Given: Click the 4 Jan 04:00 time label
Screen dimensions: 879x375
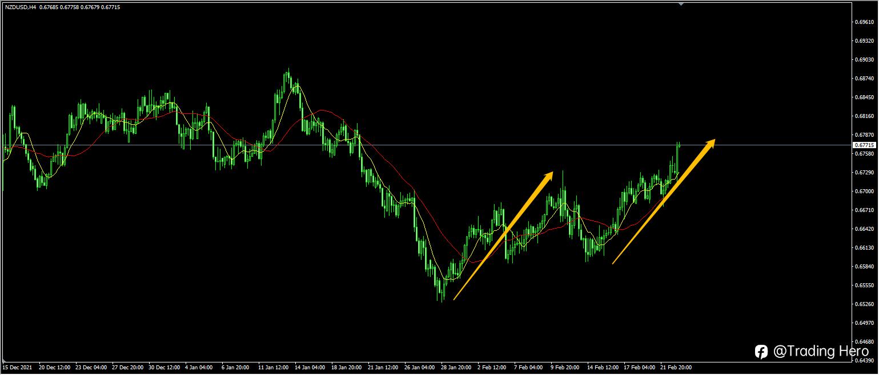Looking at the screenshot, I should (x=199, y=368).
